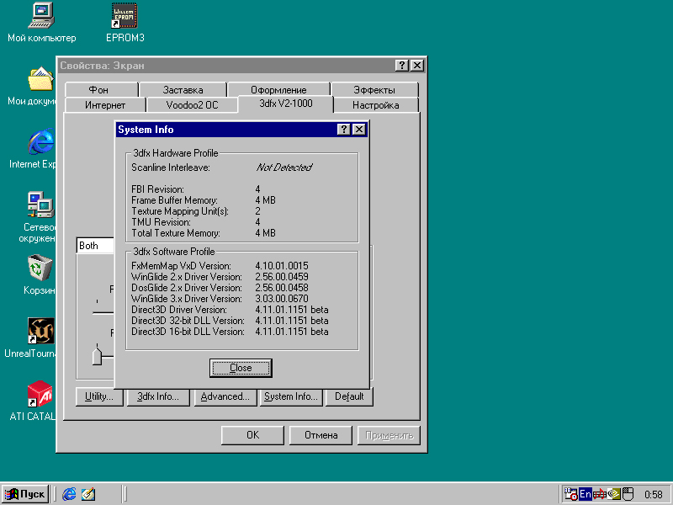This screenshot has width=673, height=505.
Task: Click the Direct3D 16-bit DLL Version: label
Action: (x=188, y=332)
